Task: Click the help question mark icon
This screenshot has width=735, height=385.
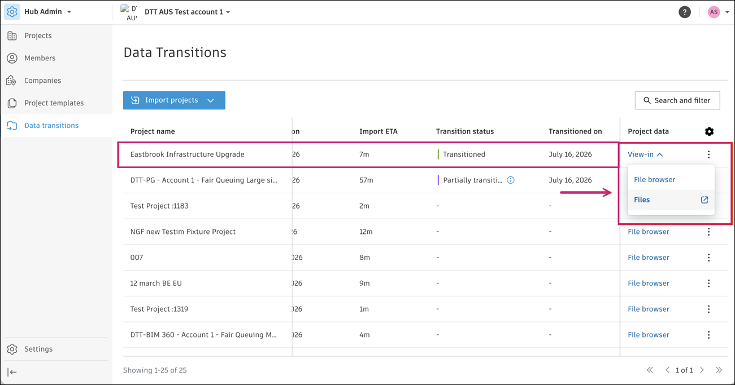Action: tap(685, 12)
